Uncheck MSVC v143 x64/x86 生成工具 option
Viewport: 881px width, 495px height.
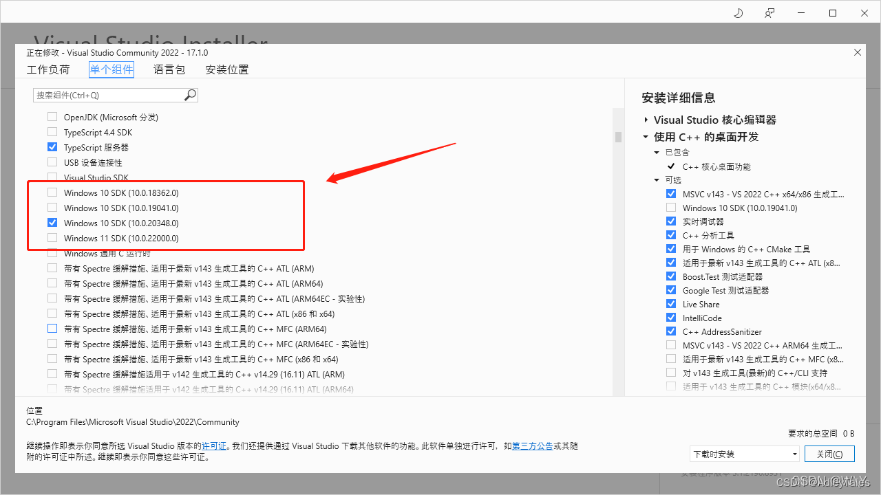point(671,194)
